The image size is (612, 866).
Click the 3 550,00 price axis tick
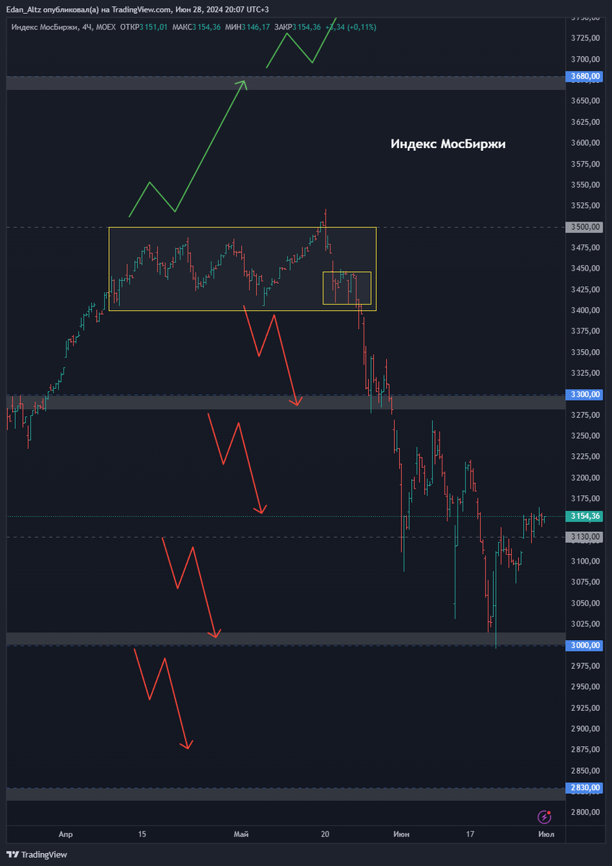585,185
